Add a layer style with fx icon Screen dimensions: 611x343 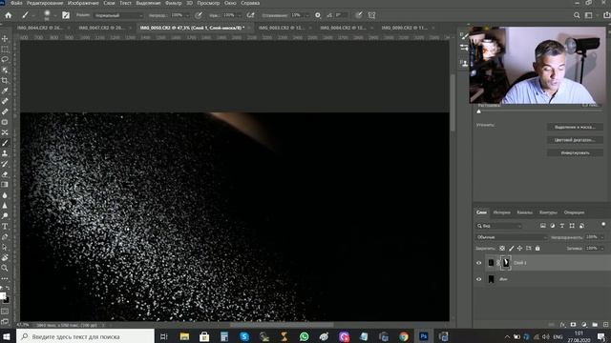(x=562, y=324)
